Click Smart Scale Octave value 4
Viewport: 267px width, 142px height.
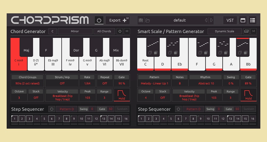click(x=146, y=98)
